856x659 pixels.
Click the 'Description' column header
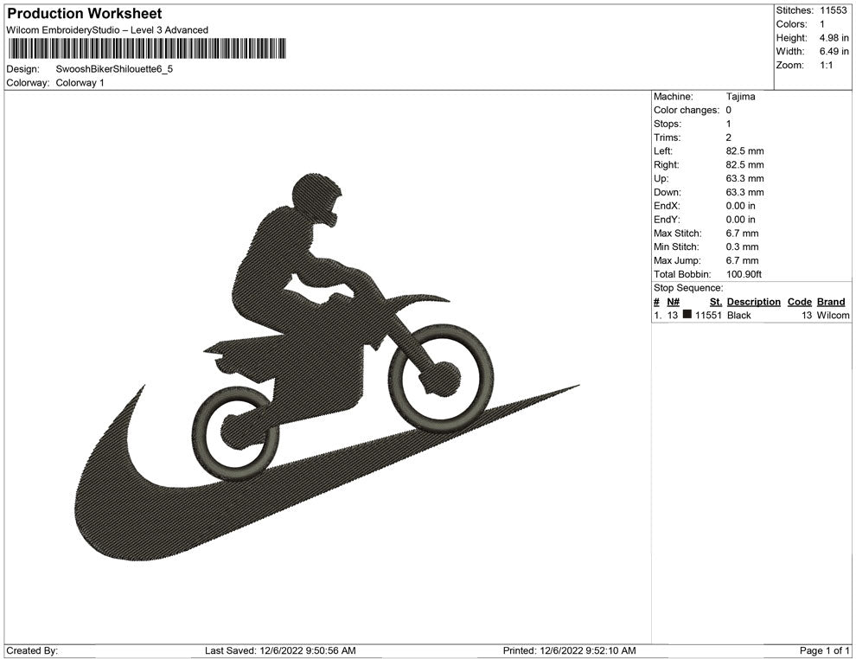[x=753, y=302]
